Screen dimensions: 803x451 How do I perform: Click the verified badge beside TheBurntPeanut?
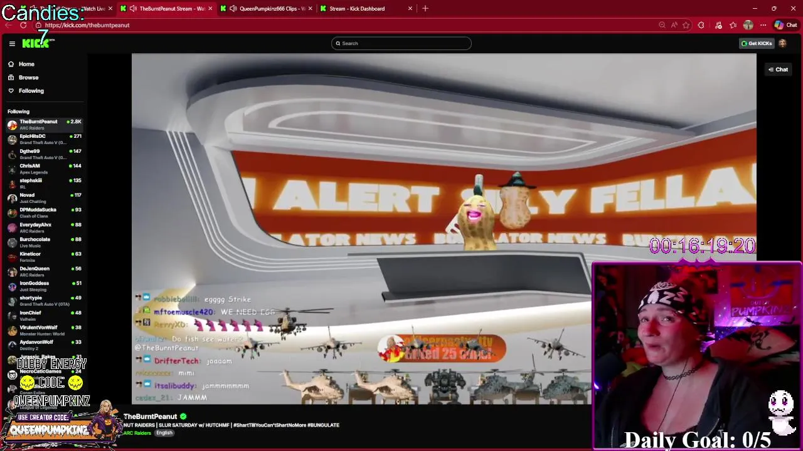tap(183, 417)
